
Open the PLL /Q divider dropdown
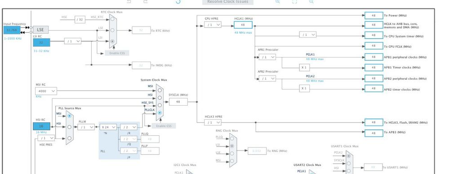(129, 139)
